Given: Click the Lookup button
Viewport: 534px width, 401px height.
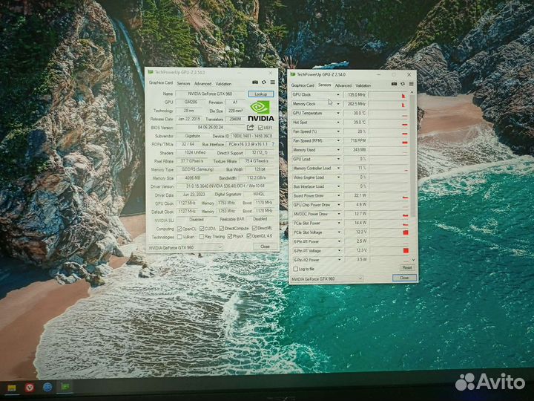Looking at the screenshot, I should pos(261,94).
